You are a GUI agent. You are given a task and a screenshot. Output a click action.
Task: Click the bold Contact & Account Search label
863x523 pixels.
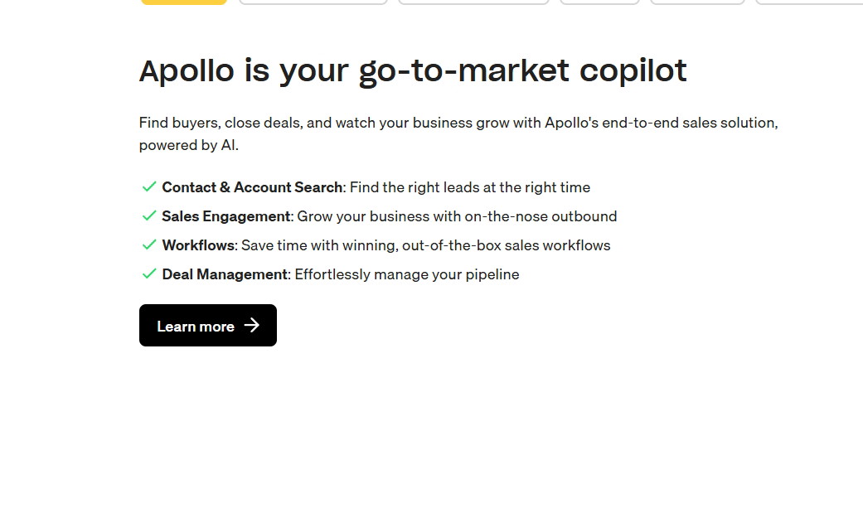click(x=252, y=187)
